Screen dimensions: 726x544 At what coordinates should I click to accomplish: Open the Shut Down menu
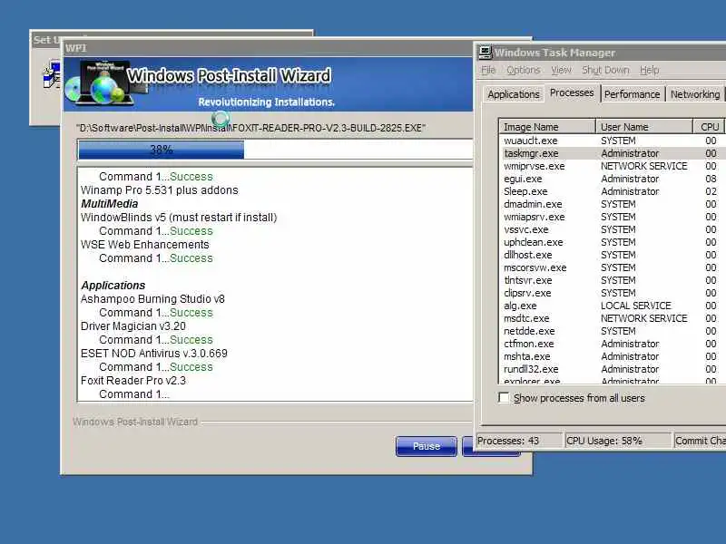pyautogui.click(x=605, y=70)
